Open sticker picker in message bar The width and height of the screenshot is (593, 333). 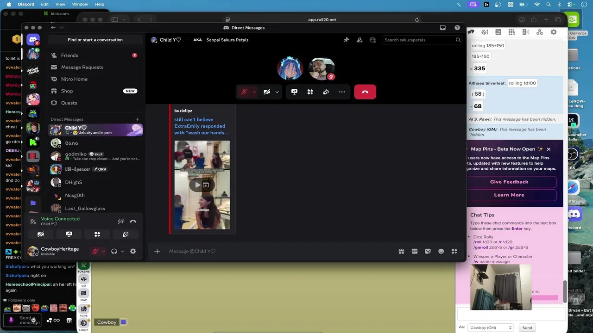(428, 251)
